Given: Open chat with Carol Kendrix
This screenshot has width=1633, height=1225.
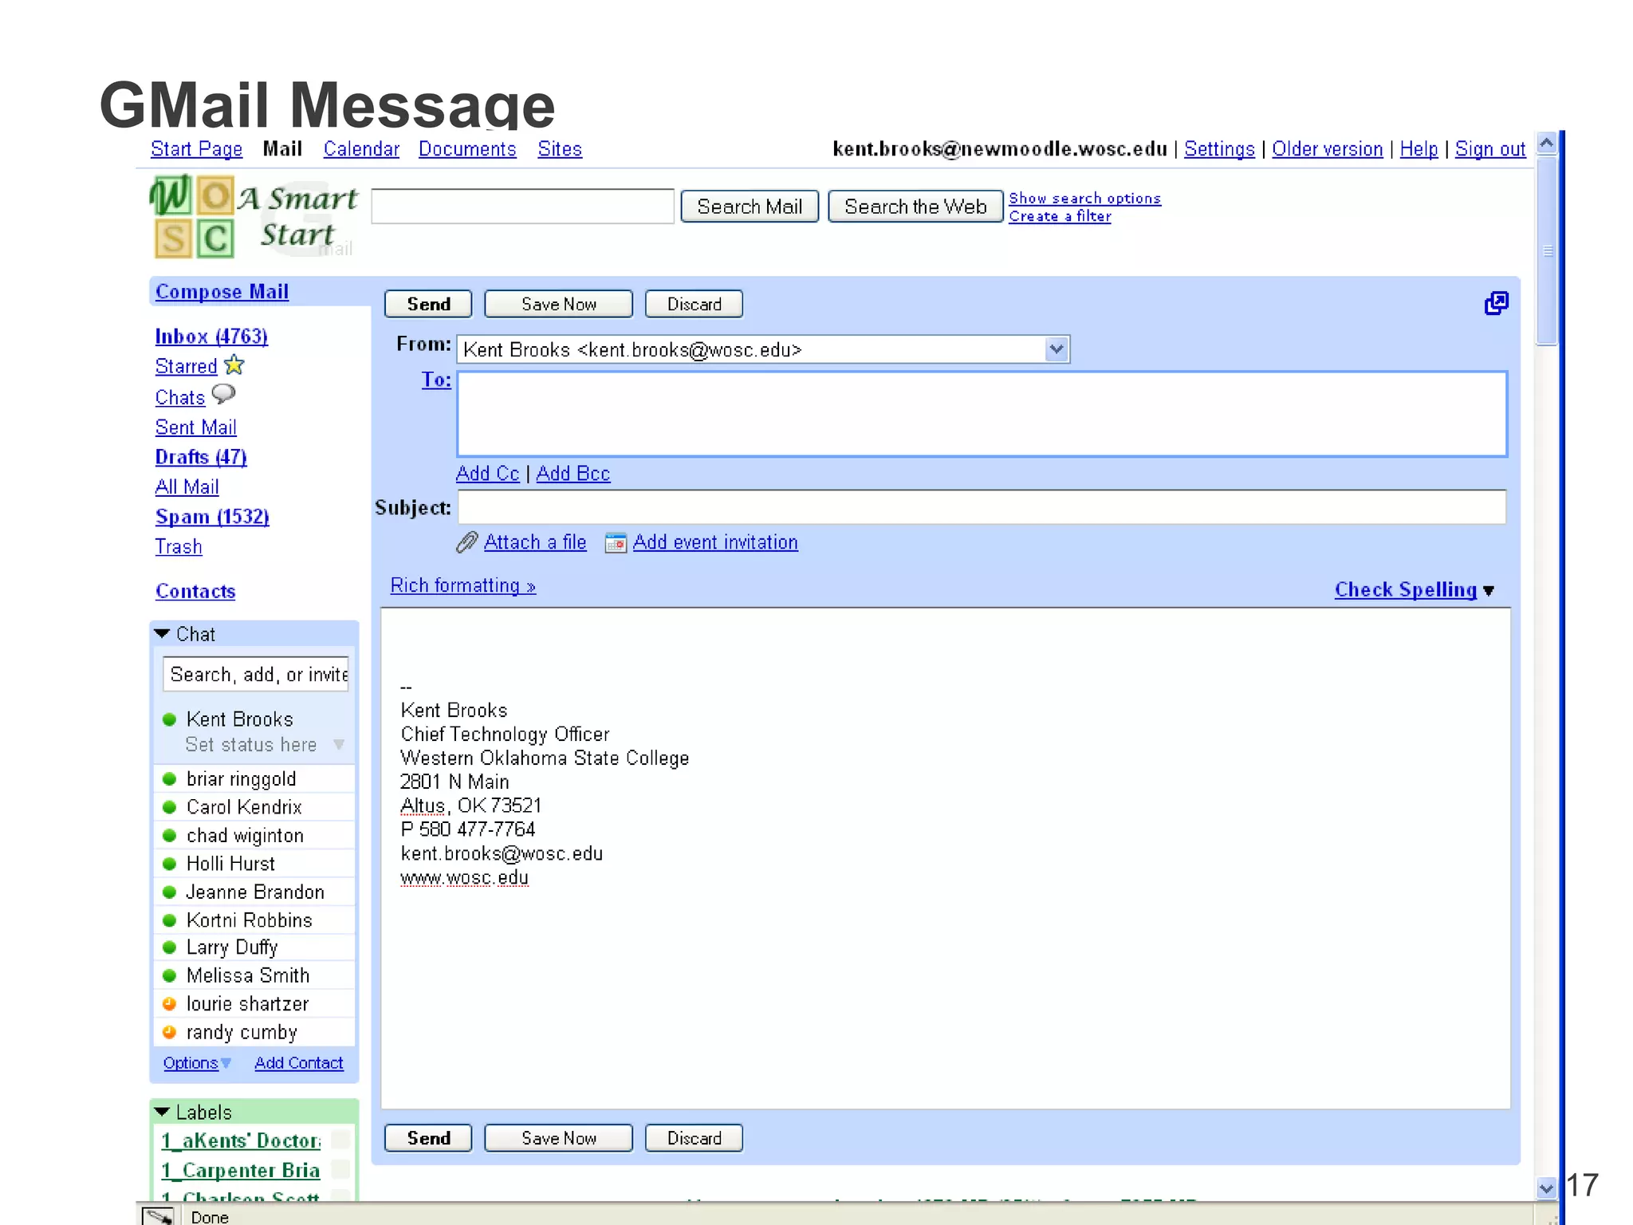Looking at the screenshot, I should click(244, 807).
